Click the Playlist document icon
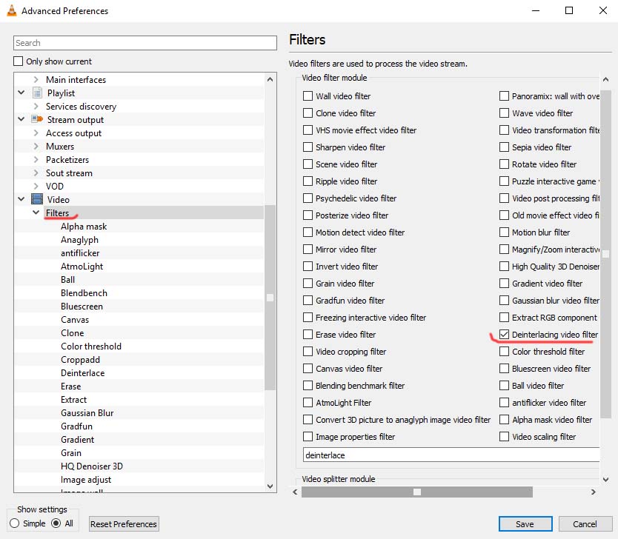 pos(37,93)
